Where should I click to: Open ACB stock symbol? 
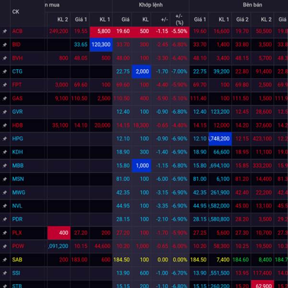click(x=17, y=31)
